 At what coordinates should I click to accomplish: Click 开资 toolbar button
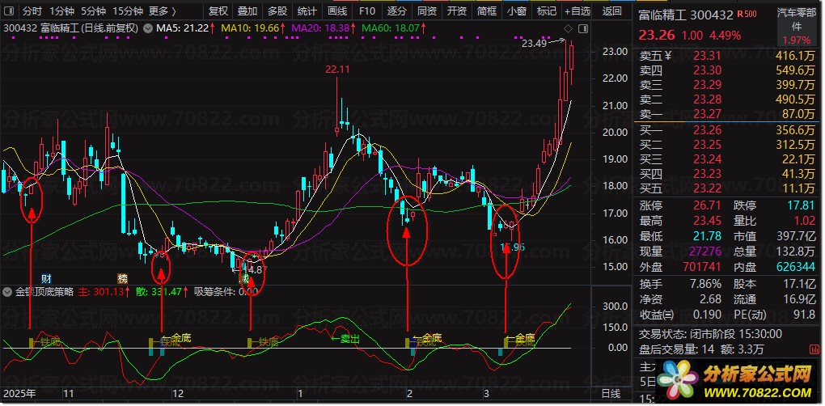(x=457, y=11)
